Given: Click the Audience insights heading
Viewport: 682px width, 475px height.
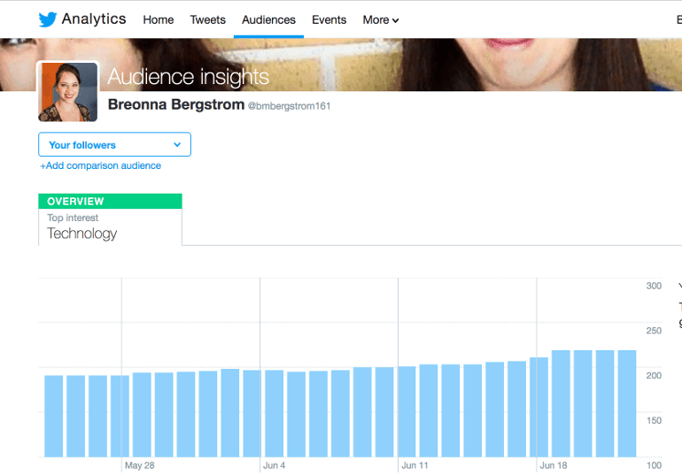Looking at the screenshot, I should [188, 77].
